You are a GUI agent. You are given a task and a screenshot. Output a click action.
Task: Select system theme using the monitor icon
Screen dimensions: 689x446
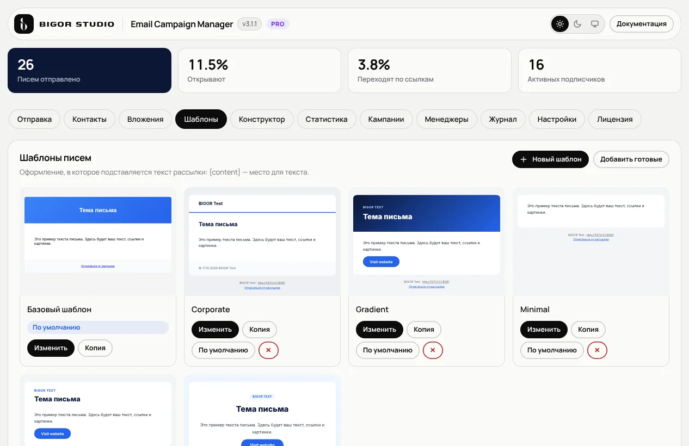click(x=595, y=24)
